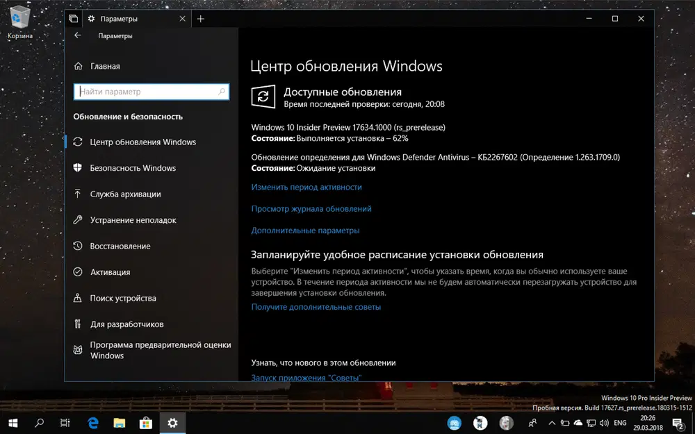Viewport: 695px width, 434px height.
Task: Click Запуск приложения "Советы" link
Action: (x=306, y=378)
